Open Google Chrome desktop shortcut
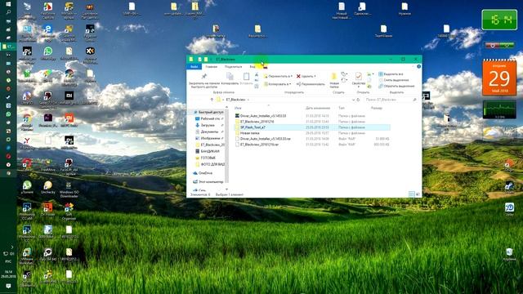 tap(27, 121)
